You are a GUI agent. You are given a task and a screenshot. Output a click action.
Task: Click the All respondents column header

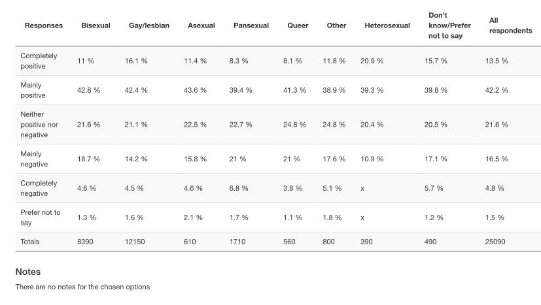pyautogui.click(x=510, y=25)
